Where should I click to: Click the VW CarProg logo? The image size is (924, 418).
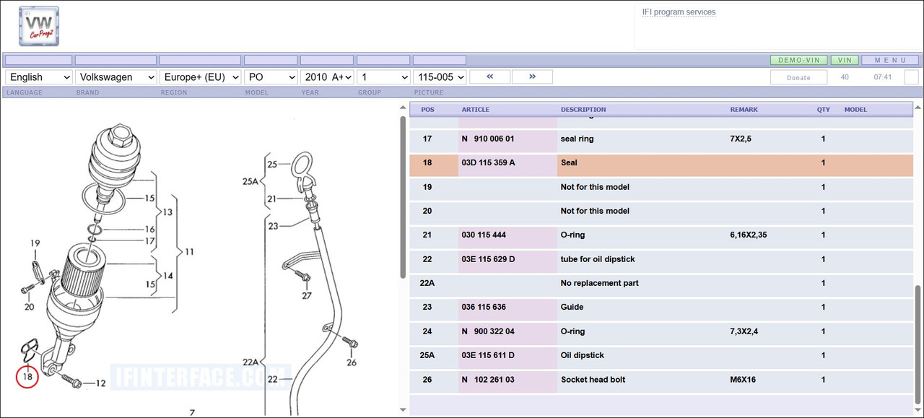click(39, 27)
